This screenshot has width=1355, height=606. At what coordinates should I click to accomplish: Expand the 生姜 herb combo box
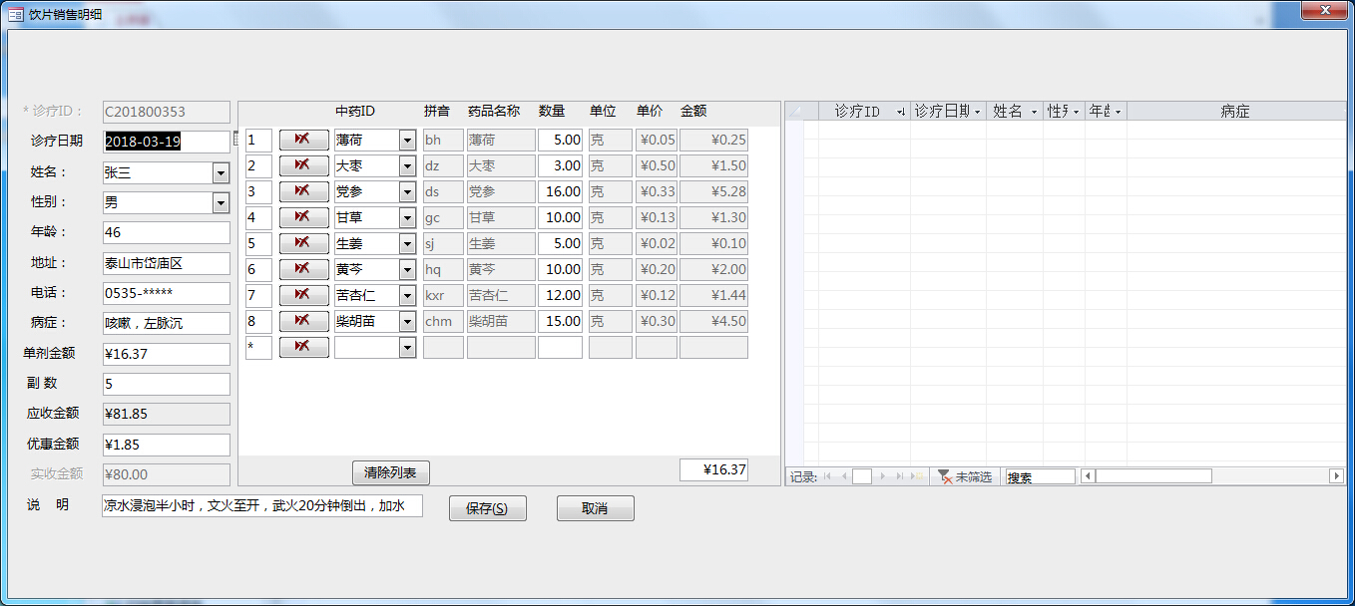click(407, 244)
